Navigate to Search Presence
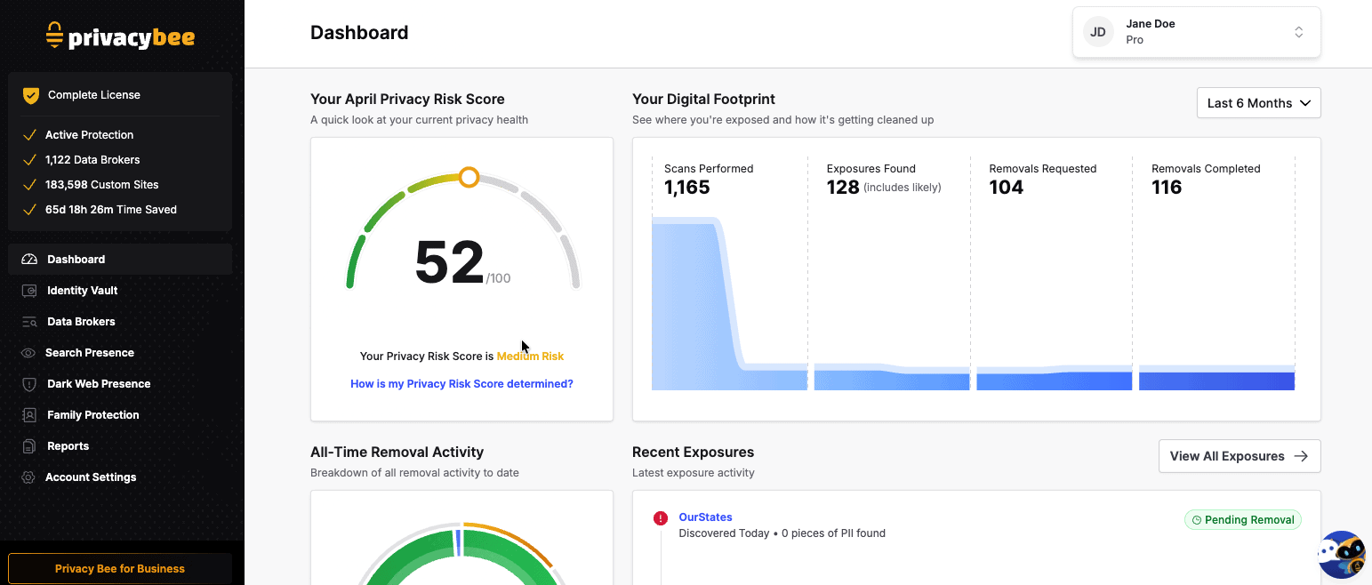 120,353
